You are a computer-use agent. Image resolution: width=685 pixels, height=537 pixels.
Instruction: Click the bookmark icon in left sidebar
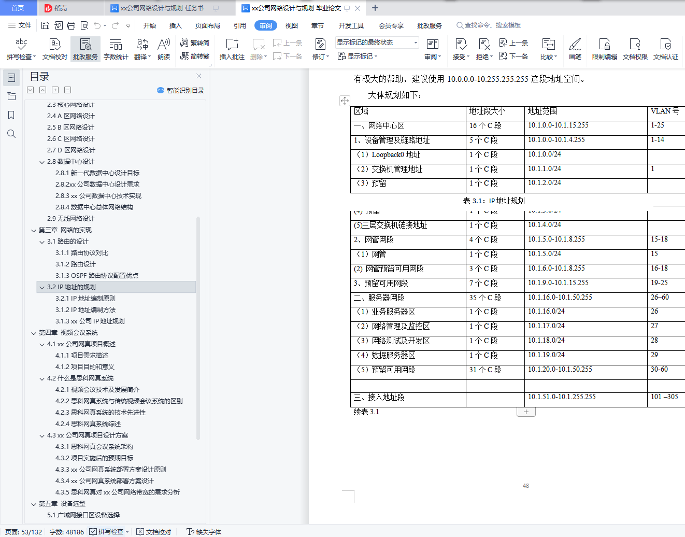point(11,115)
